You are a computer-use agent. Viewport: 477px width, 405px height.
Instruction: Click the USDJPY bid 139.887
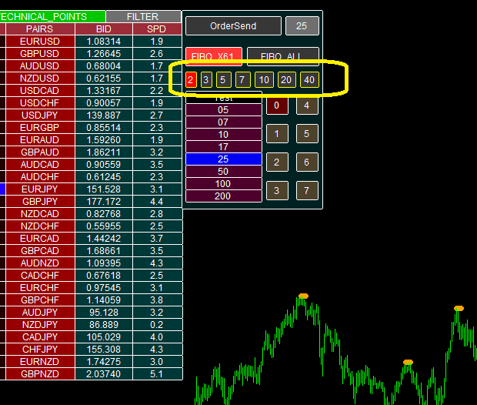pos(104,115)
